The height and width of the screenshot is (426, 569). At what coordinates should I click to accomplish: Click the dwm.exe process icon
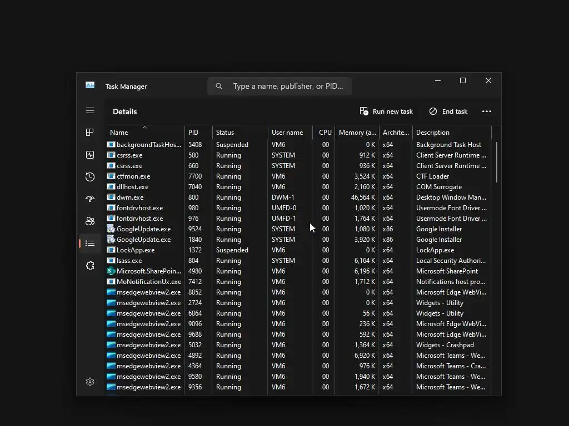[111, 197]
